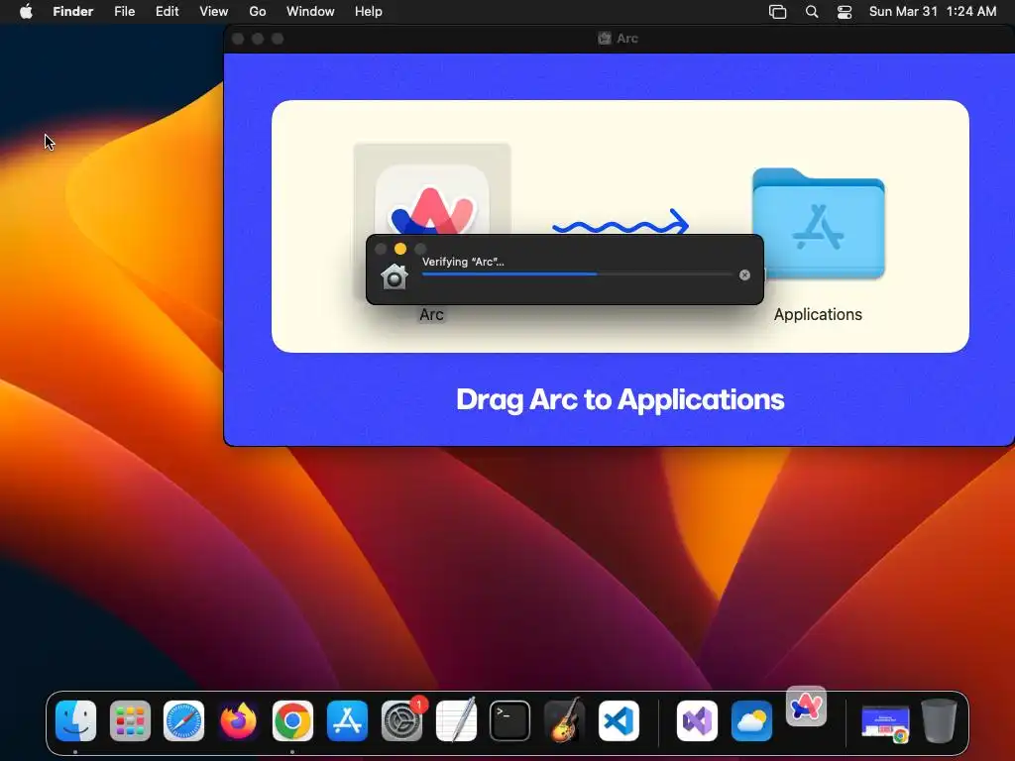Click the Drag Arc to Applications heading
This screenshot has height=761, width=1015.
click(620, 399)
